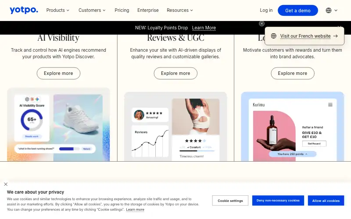Screen dimensions: 351x219
Task: Open the Products dropdown menu
Action: tap(58, 10)
